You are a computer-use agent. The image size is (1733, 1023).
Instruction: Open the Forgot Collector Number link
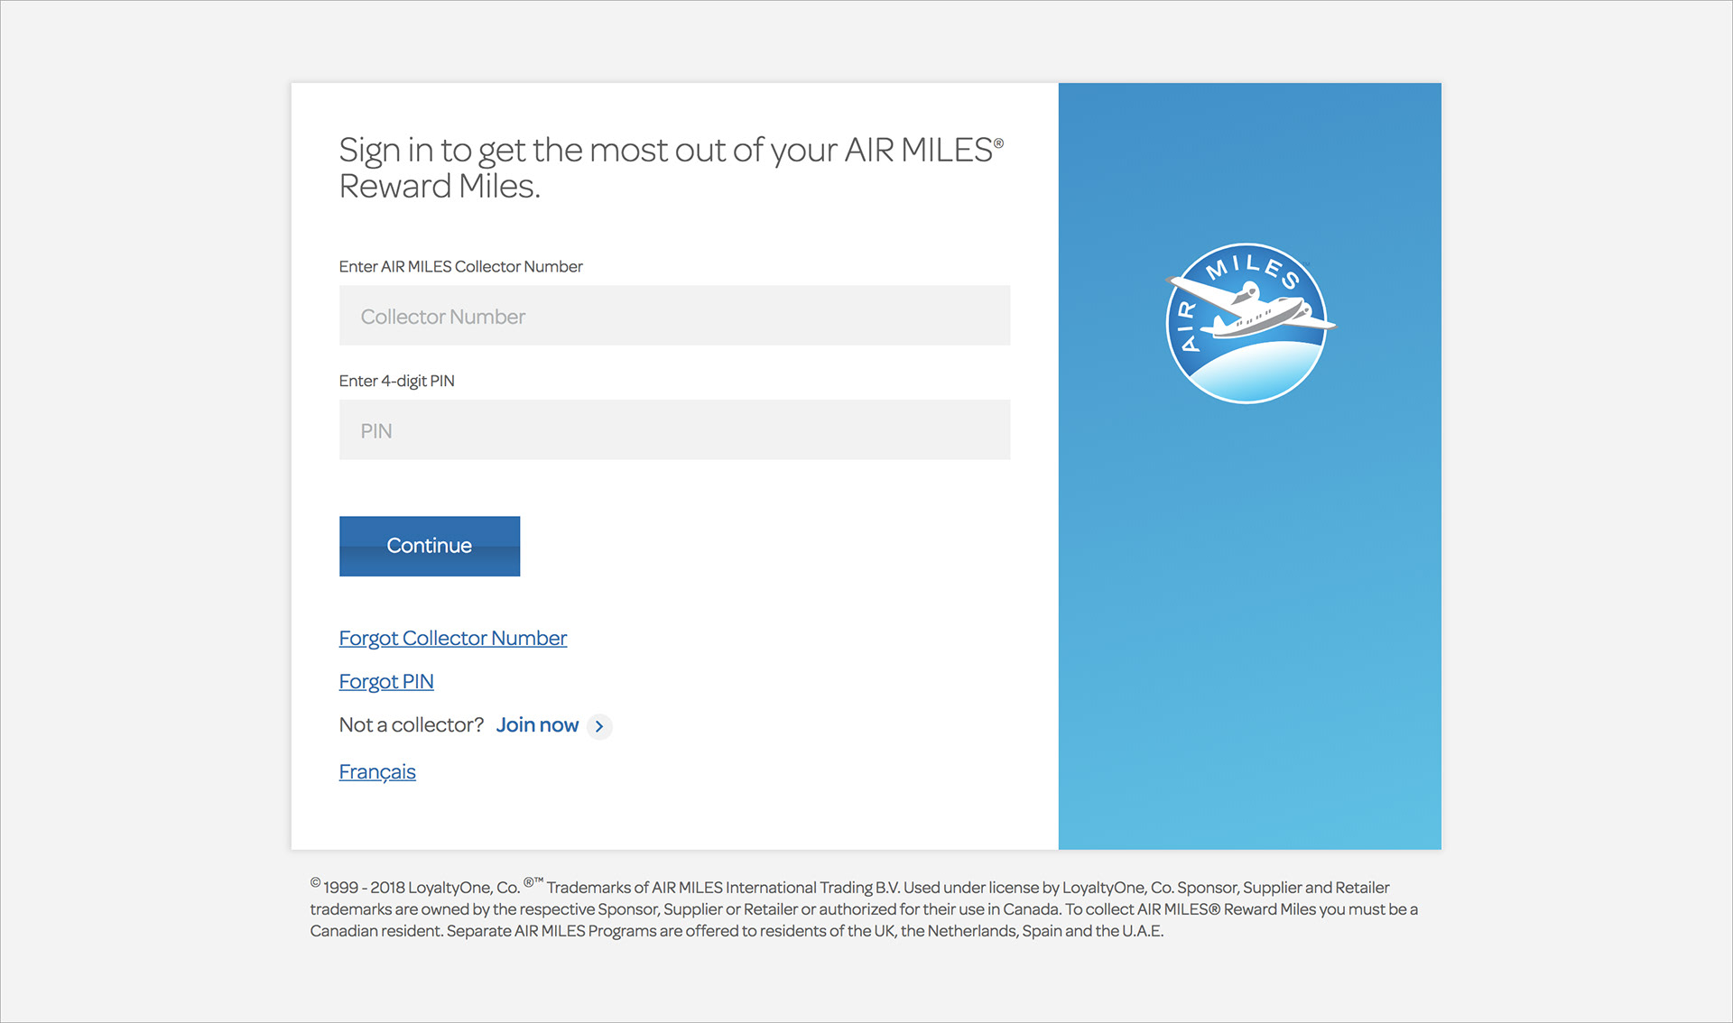click(x=453, y=638)
